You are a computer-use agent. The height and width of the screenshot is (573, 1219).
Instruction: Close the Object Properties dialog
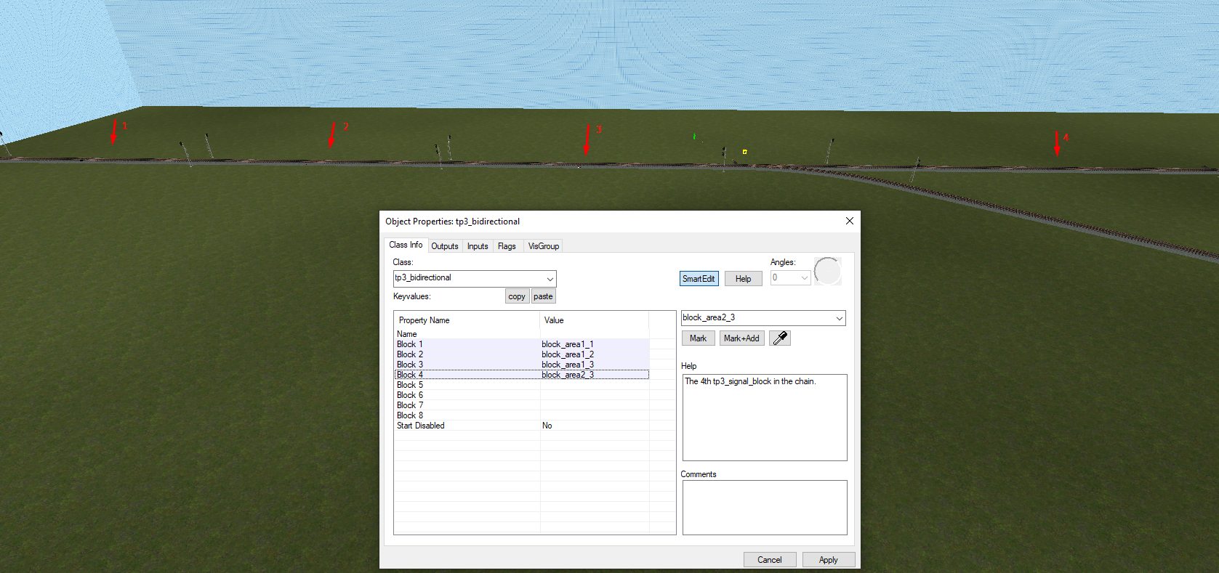[850, 221]
